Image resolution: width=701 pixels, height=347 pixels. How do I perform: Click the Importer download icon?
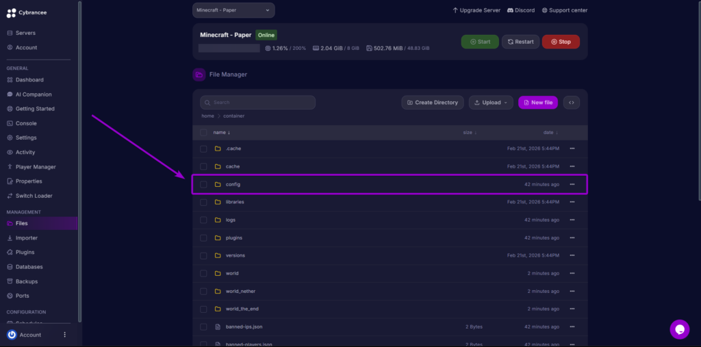[x=10, y=238]
